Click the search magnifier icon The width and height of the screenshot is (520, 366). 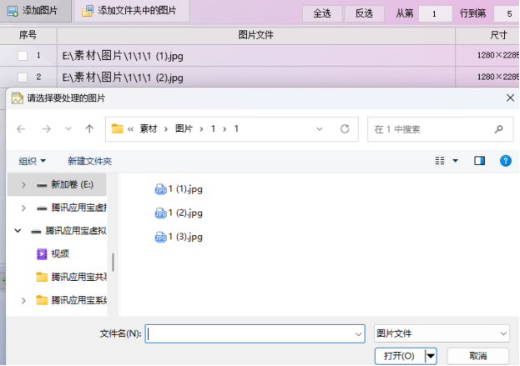tap(499, 129)
